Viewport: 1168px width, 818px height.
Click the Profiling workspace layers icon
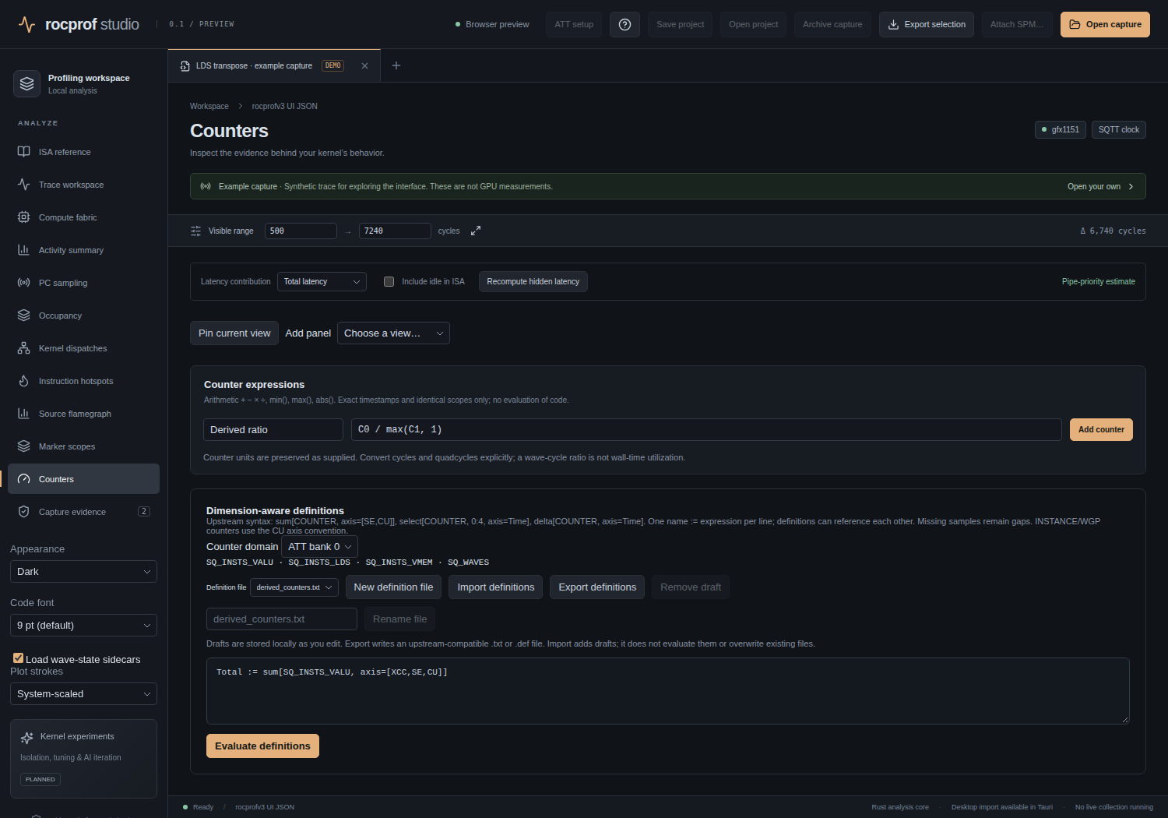(x=27, y=83)
